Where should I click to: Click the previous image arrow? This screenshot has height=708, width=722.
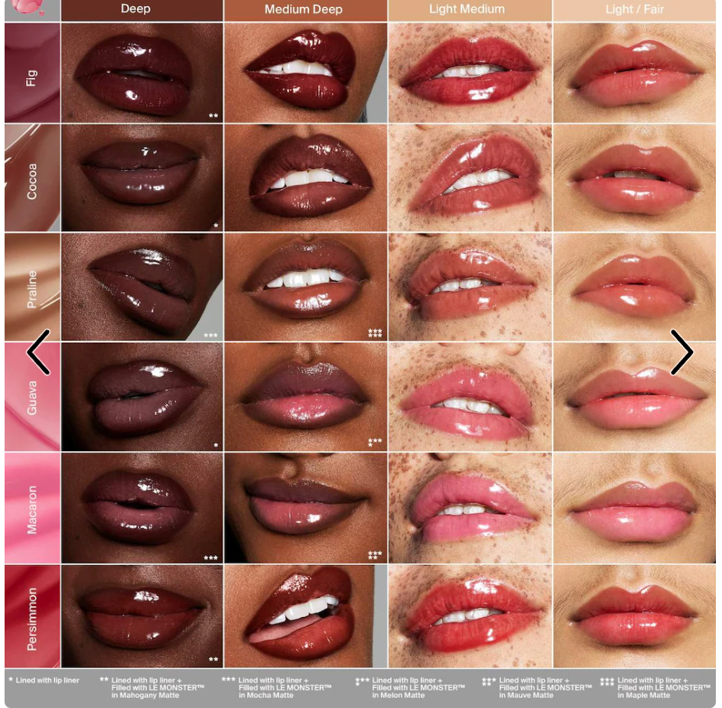38,352
